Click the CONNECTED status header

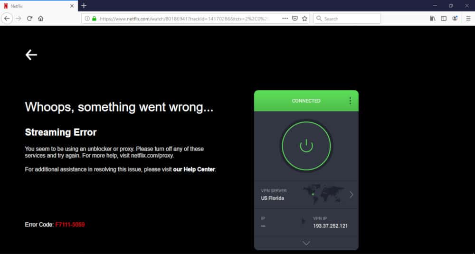[306, 101]
